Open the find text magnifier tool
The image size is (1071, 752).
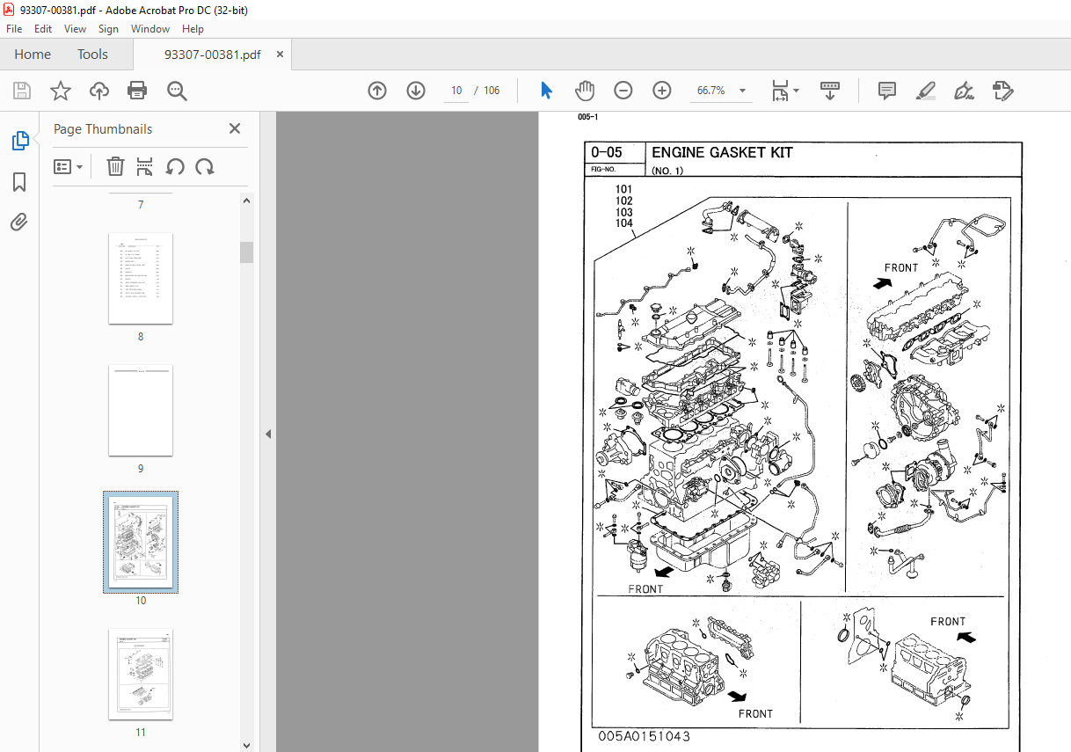(177, 91)
